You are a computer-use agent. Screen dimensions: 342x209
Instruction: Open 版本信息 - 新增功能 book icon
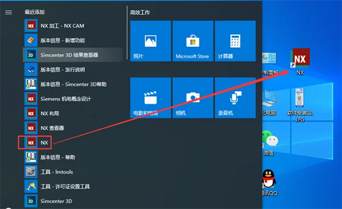click(x=31, y=40)
